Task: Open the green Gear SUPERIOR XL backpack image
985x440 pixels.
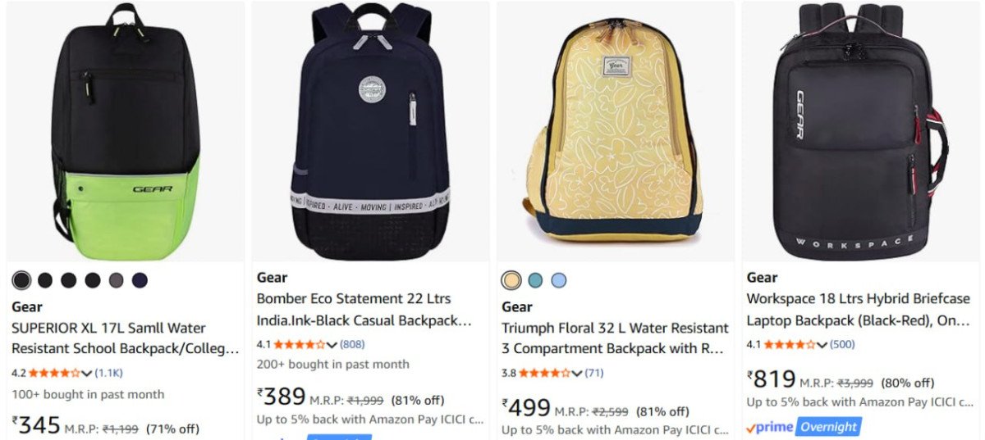Action: click(126, 131)
